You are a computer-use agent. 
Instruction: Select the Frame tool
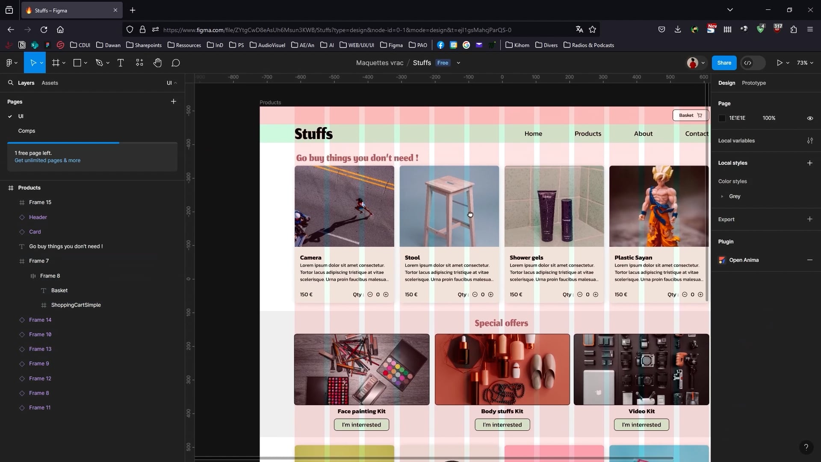pyautogui.click(x=56, y=62)
